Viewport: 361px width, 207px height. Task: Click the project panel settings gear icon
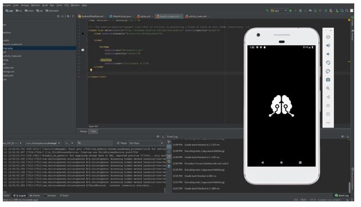pyautogui.click(x=68, y=16)
